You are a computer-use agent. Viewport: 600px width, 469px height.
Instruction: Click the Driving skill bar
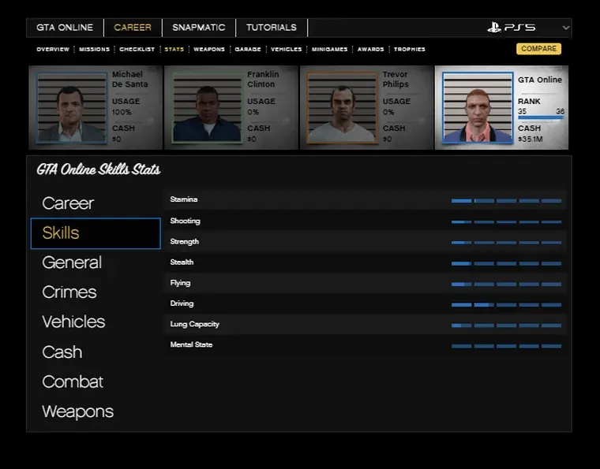tap(506, 304)
